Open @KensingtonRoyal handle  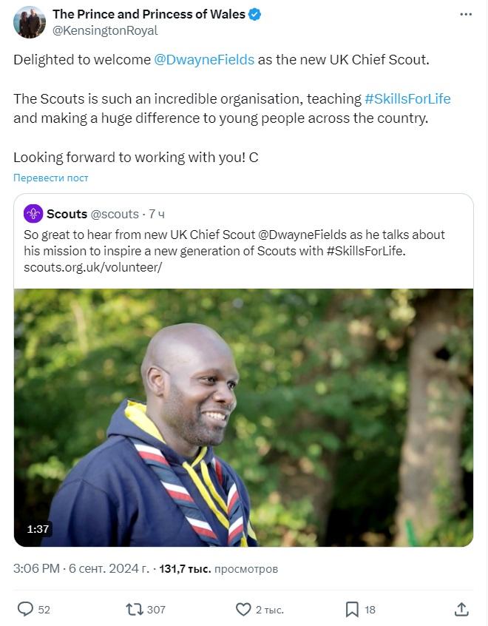point(105,30)
